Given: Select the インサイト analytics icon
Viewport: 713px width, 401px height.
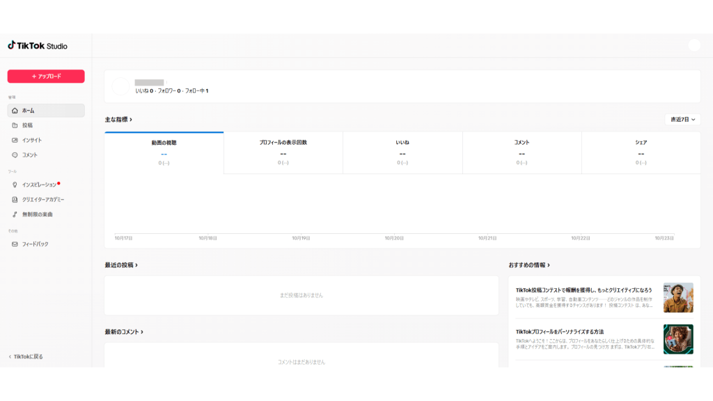Looking at the screenshot, I should 15,140.
